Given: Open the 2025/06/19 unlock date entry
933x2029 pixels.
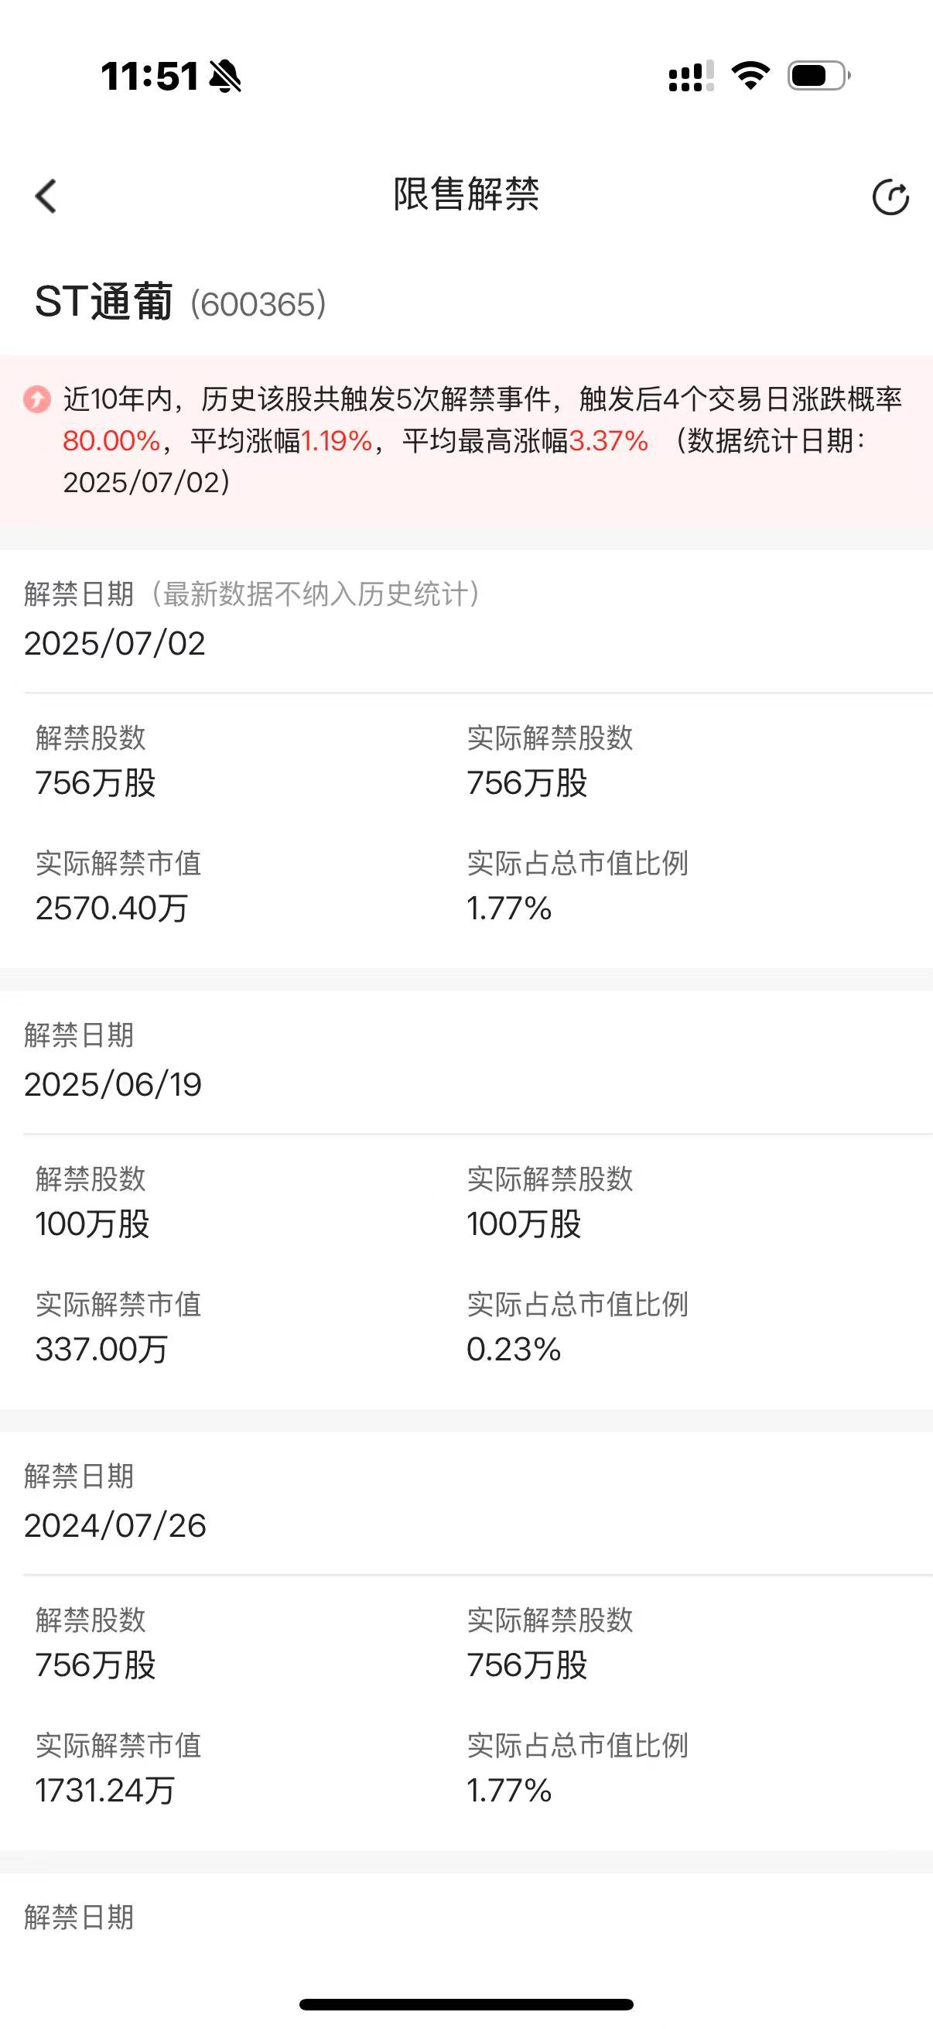Looking at the screenshot, I should (114, 1085).
